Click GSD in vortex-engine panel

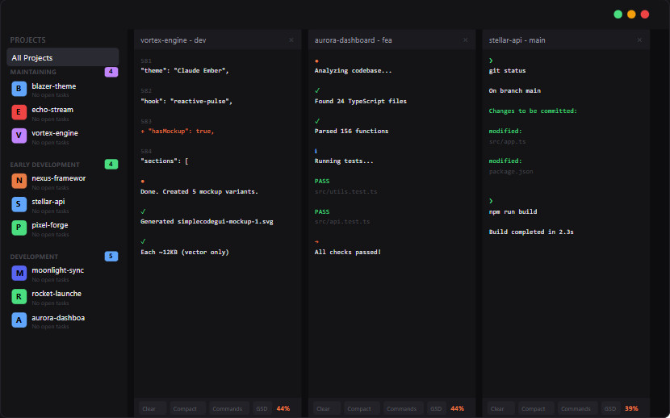pos(262,408)
